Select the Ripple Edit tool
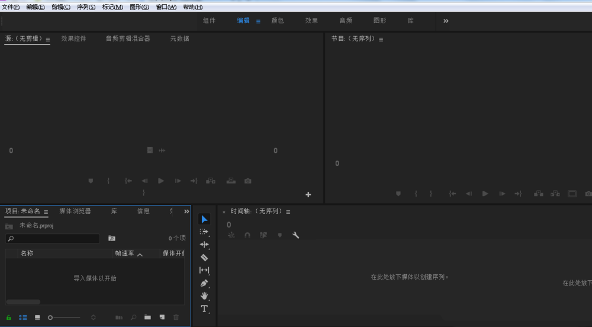 pyautogui.click(x=204, y=245)
